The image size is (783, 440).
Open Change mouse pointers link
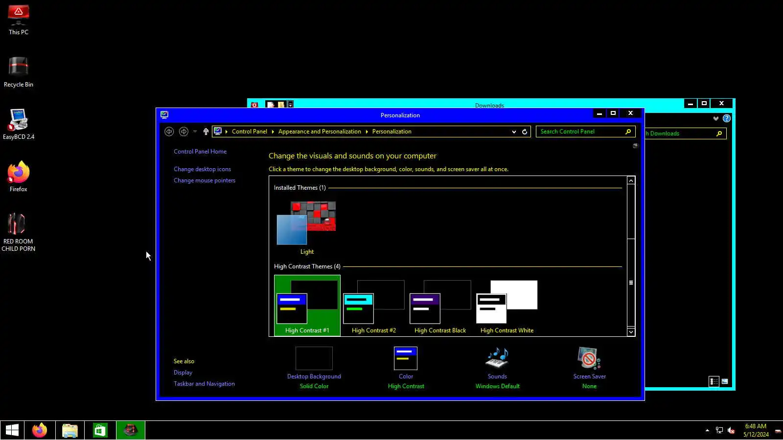coord(205,180)
